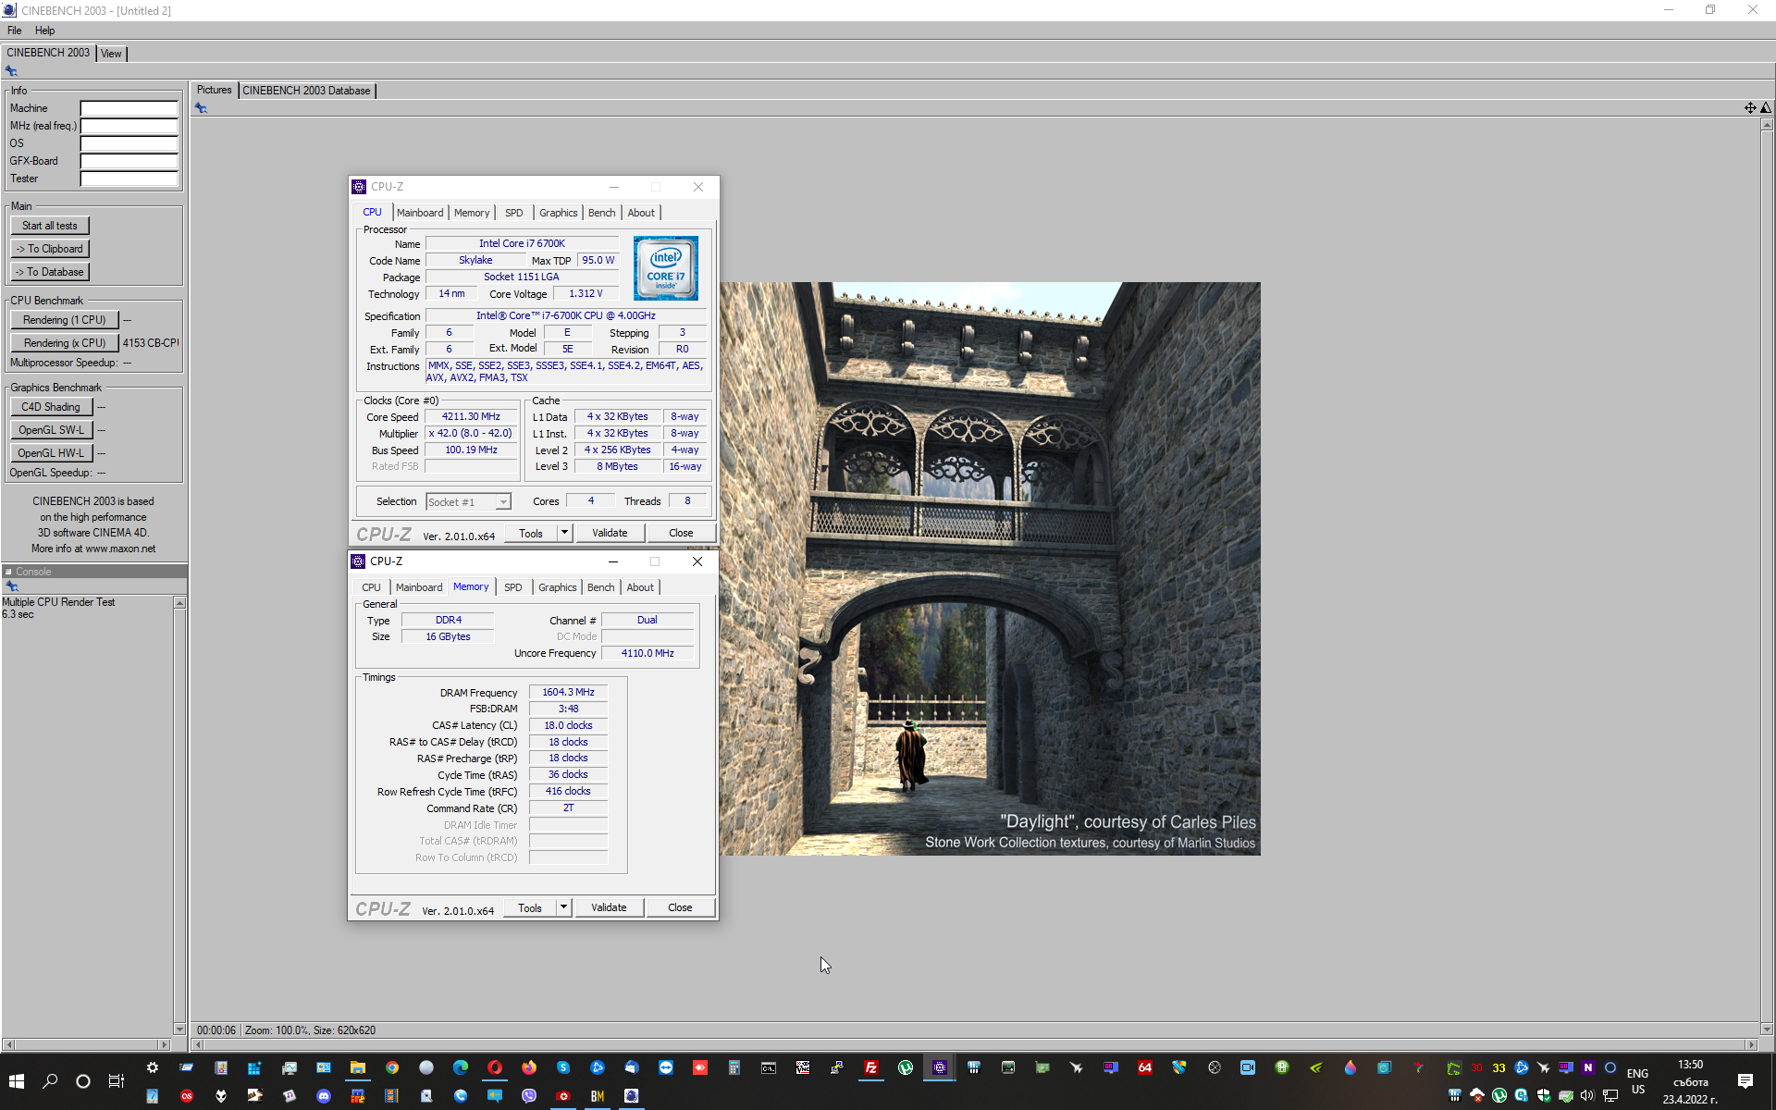Expand the Tools arrow in the upper CPU-Z window
The height and width of the screenshot is (1110, 1776).
pos(565,533)
